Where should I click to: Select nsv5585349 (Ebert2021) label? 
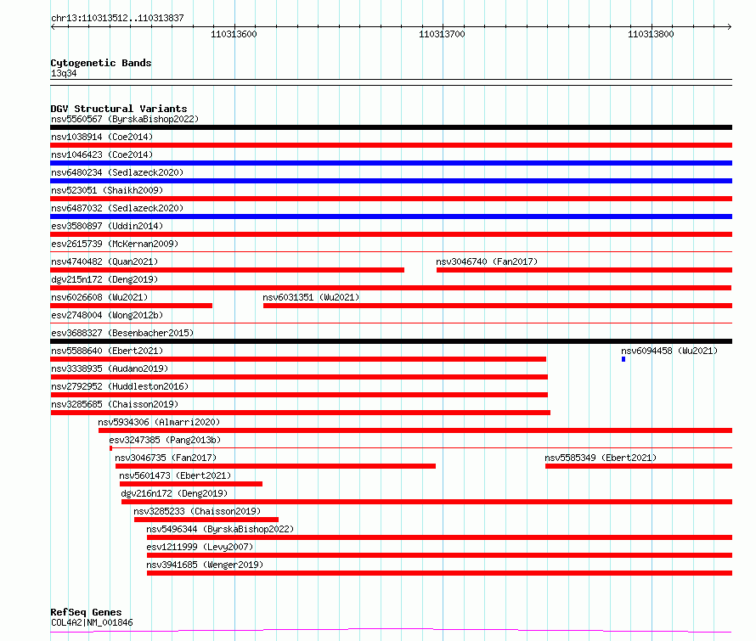[601, 458]
